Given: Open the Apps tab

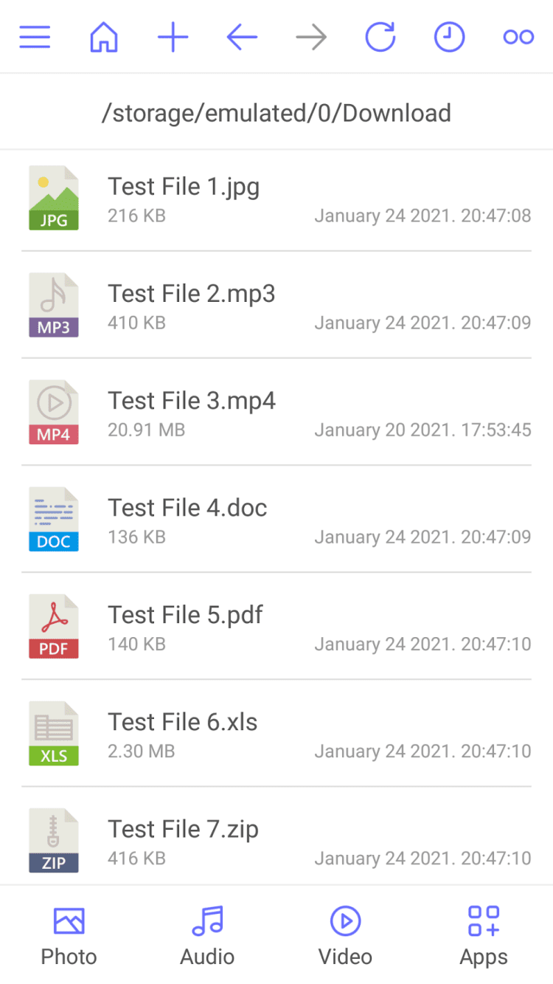Looking at the screenshot, I should [484, 935].
